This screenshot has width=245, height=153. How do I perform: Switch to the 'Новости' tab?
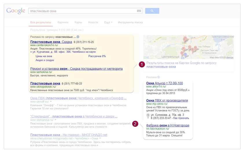93,22
